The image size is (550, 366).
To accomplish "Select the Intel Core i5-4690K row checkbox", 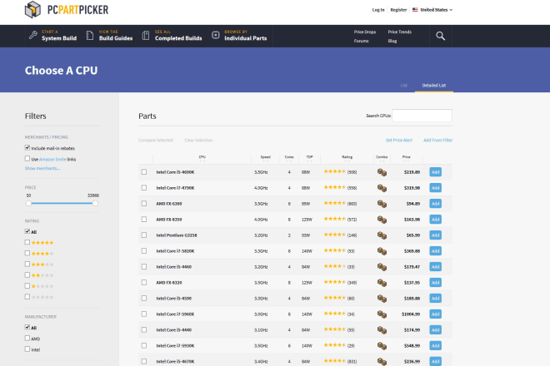I will 144,172.
